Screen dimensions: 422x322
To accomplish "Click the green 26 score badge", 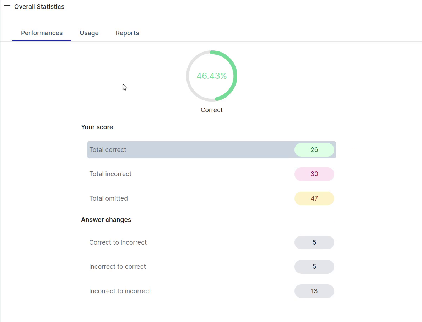I will pos(314,150).
